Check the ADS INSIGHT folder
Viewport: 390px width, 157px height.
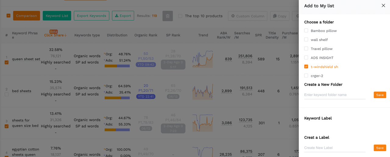pyautogui.click(x=306, y=58)
